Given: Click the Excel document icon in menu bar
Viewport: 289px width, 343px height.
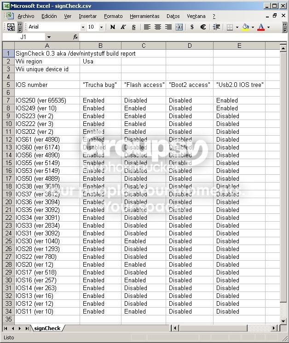Looking at the screenshot, I should click(x=9, y=16).
